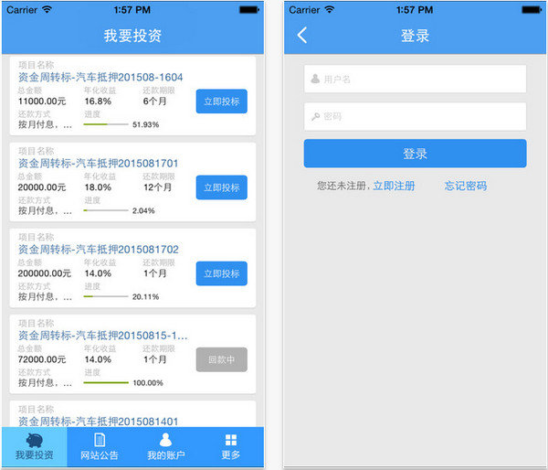Tap the key icon in password field
The image size is (548, 470).
(x=315, y=116)
